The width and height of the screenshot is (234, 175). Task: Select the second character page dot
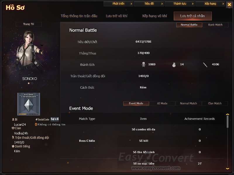pyautogui.click(x=32, y=83)
